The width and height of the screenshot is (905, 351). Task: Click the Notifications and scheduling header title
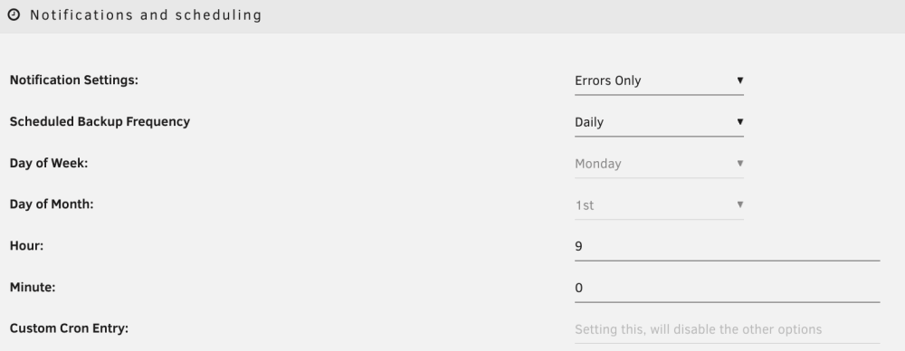point(146,15)
